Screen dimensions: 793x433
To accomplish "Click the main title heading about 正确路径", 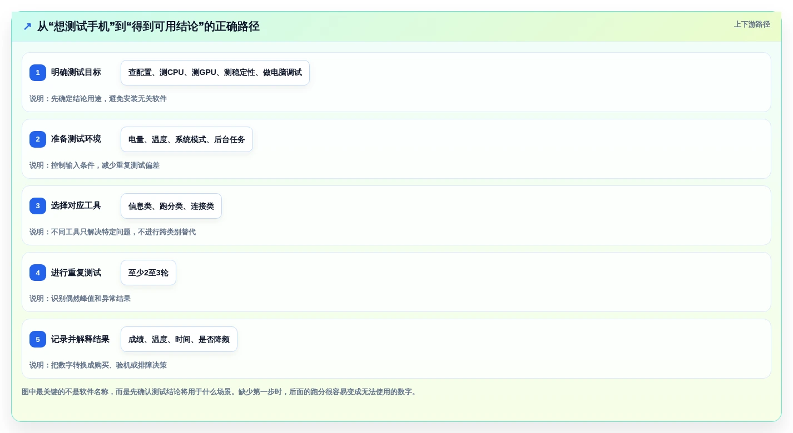I will click(148, 27).
